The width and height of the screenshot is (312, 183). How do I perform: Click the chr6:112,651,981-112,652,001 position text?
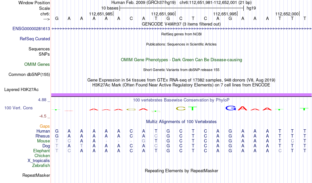pyautogui.click(x=215, y=3)
